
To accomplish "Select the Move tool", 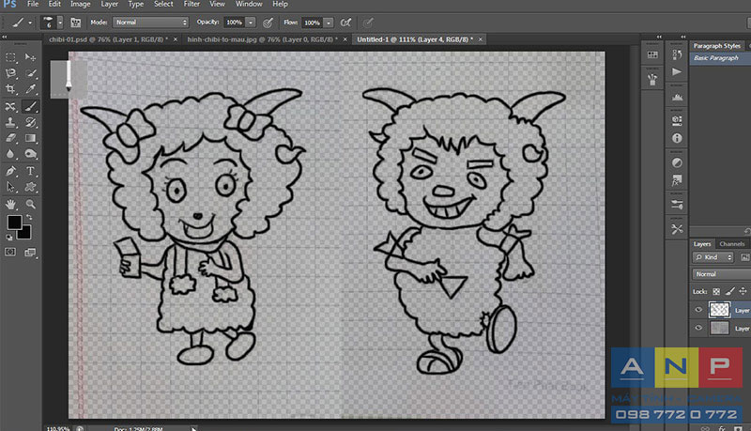I will point(30,57).
